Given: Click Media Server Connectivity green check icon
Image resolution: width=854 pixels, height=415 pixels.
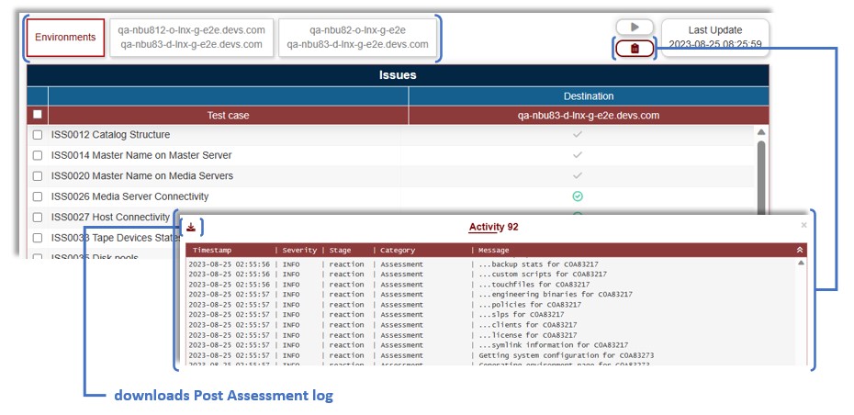Looking at the screenshot, I should click(578, 196).
